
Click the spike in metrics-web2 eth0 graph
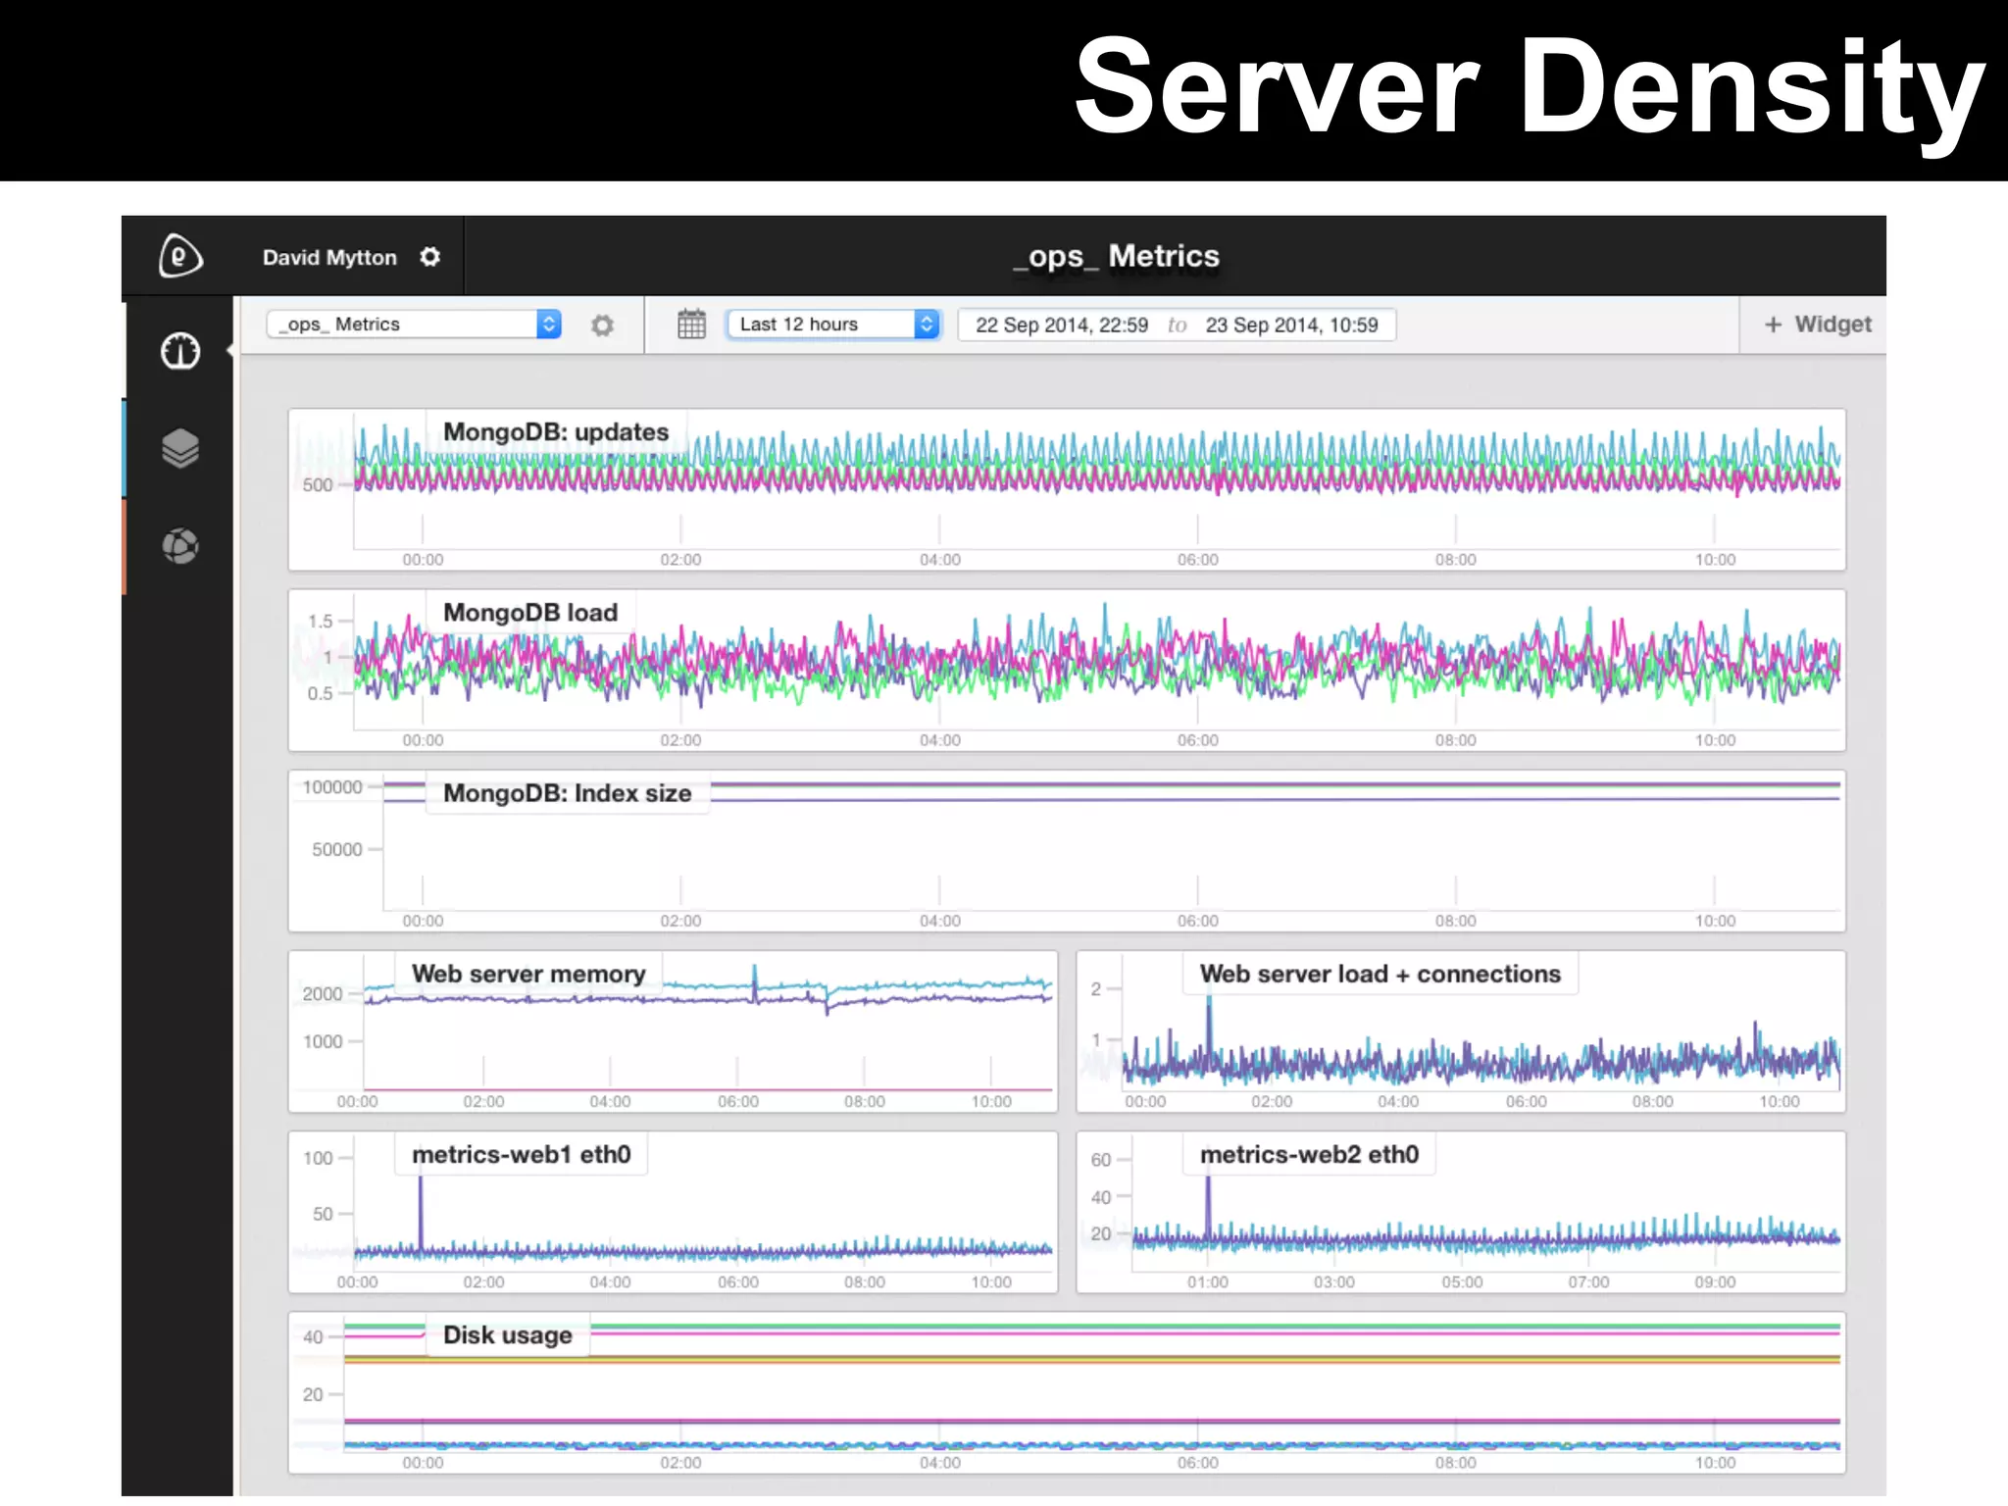click(x=1208, y=1206)
